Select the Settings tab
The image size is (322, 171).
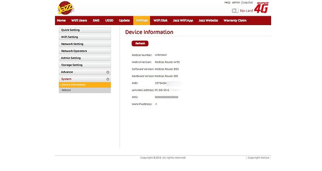[142, 21]
